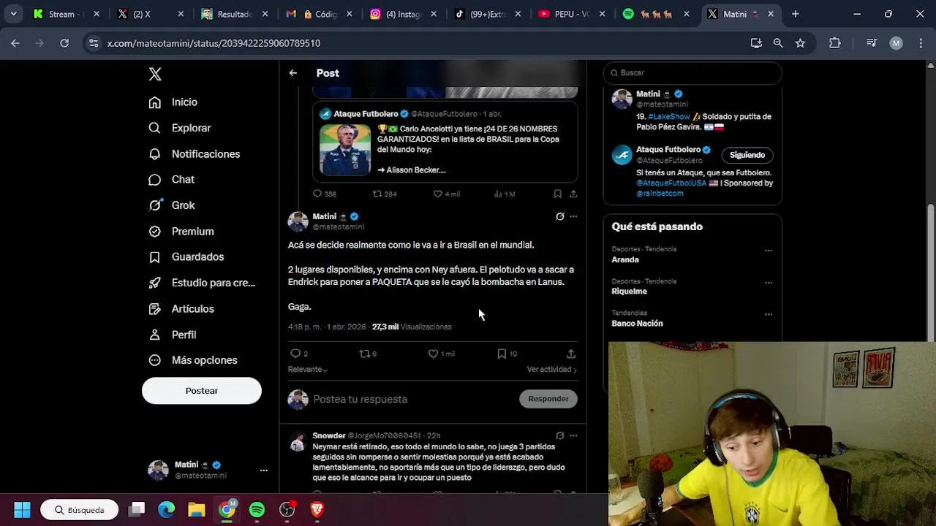The image size is (936, 526).
Task: Click reply icon on main post with 2
Action: tap(295, 354)
